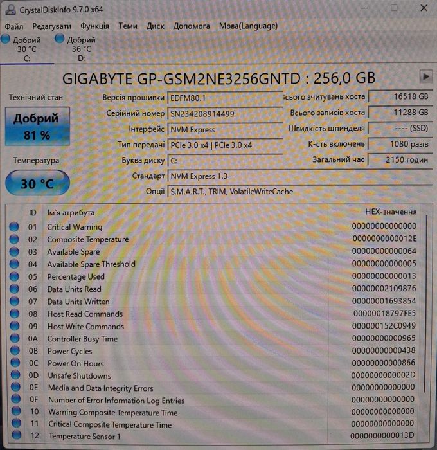The height and width of the screenshot is (450, 437).
Task: Click total host reads value 16518 GB
Action: (x=400, y=96)
